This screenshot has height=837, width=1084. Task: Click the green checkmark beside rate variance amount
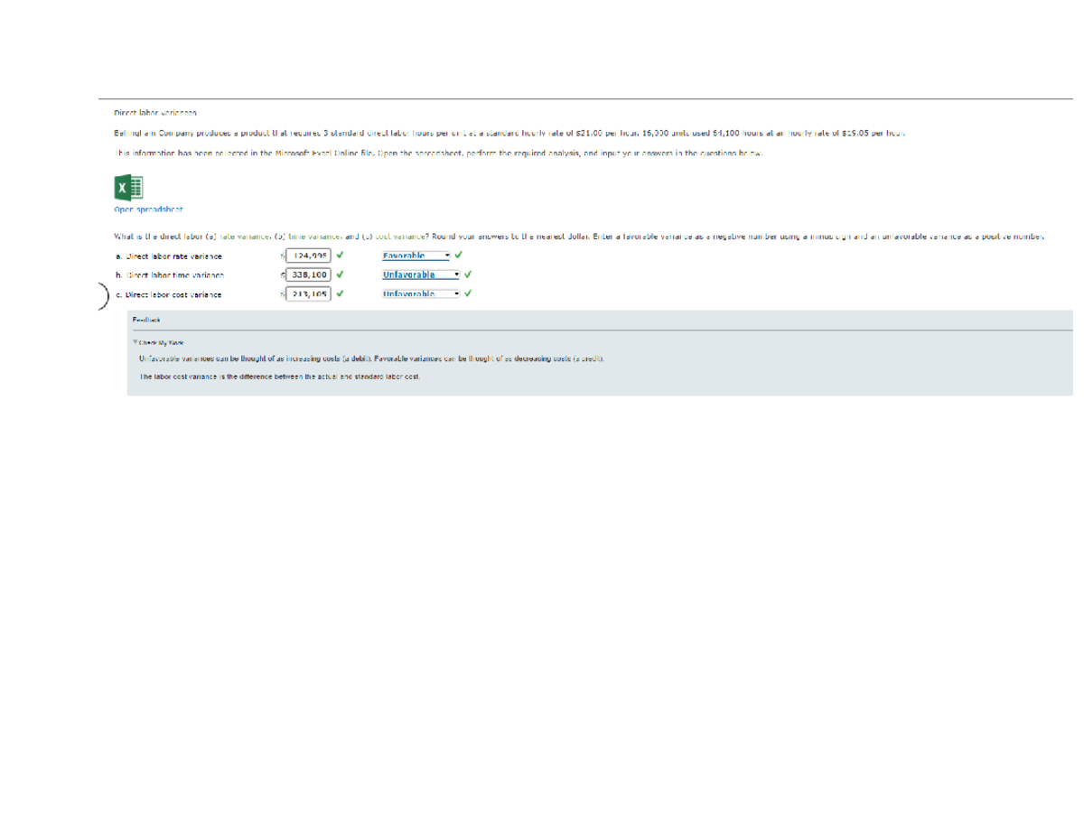pyautogui.click(x=338, y=256)
